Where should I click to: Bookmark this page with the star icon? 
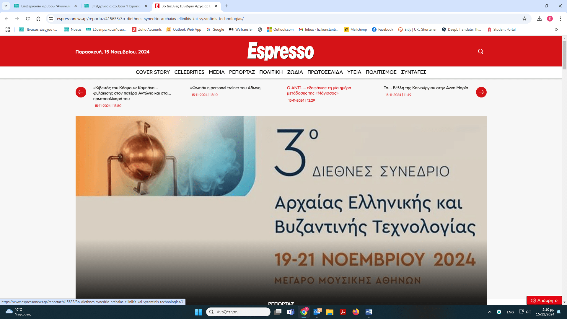pyautogui.click(x=524, y=19)
